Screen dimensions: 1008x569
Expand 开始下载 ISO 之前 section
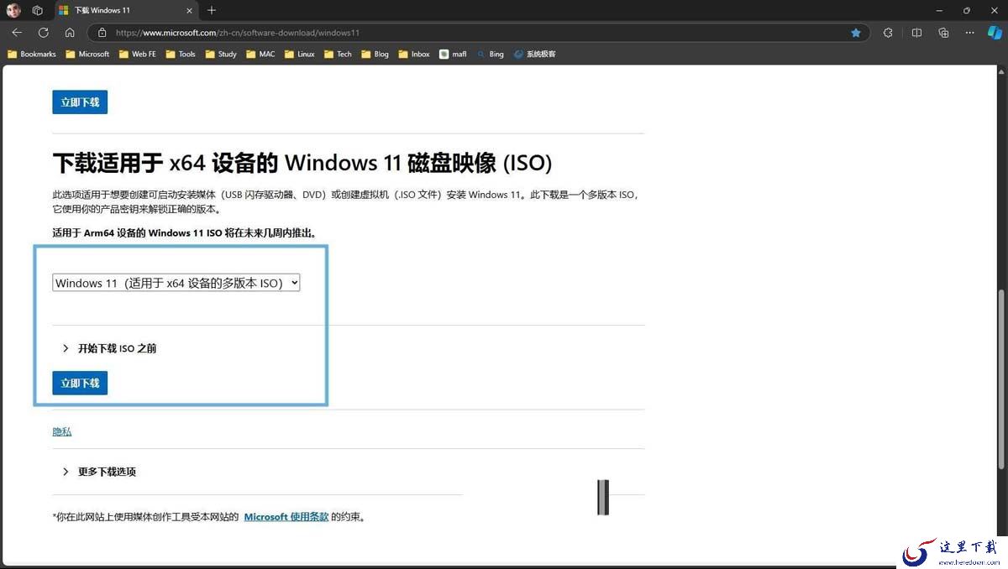109,348
